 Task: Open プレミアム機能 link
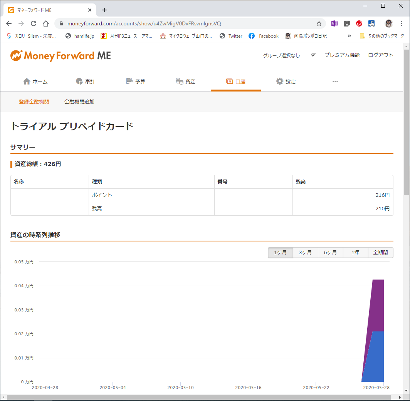[x=342, y=55]
